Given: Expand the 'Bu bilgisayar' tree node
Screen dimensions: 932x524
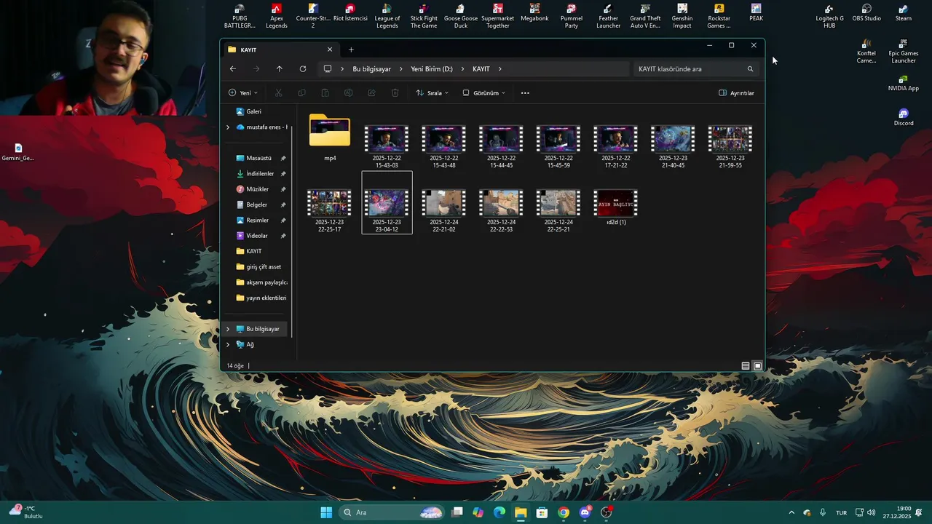Looking at the screenshot, I should [228, 329].
